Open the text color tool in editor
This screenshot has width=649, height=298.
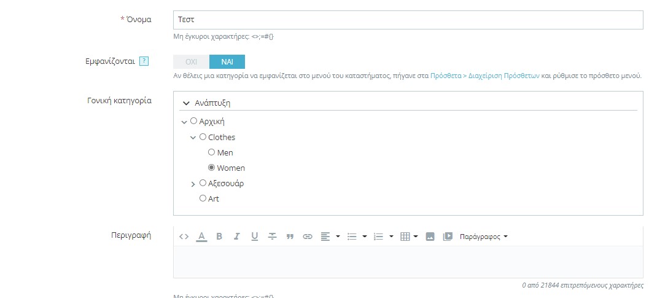[x=201, y=237]
